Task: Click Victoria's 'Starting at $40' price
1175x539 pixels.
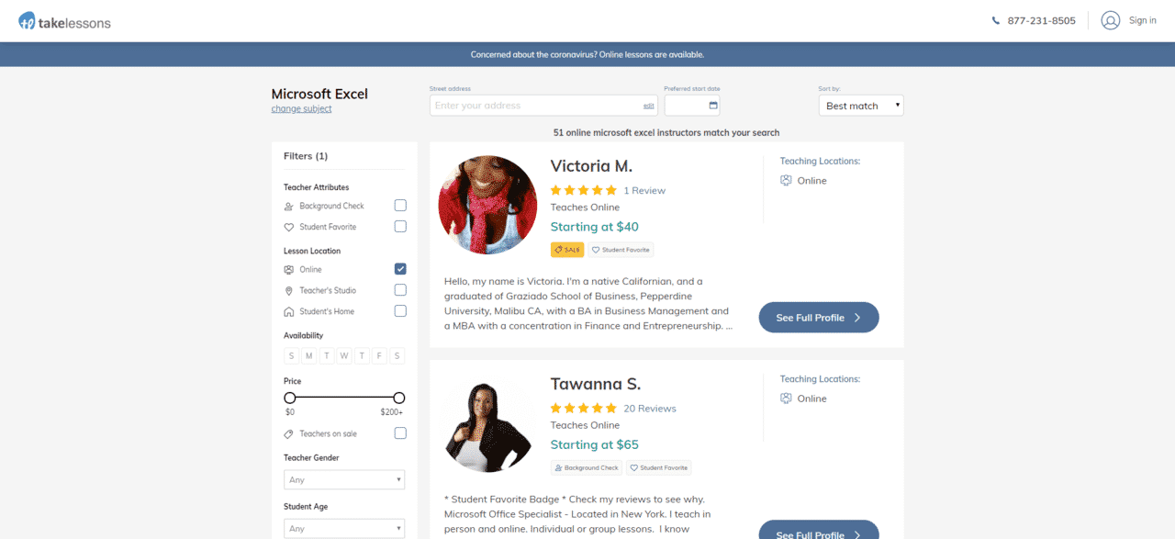Action: 595,227
